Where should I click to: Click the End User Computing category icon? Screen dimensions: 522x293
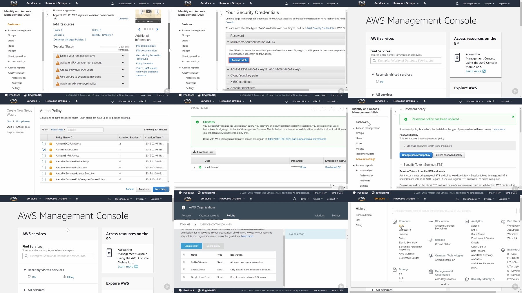[x=503, y=221]
